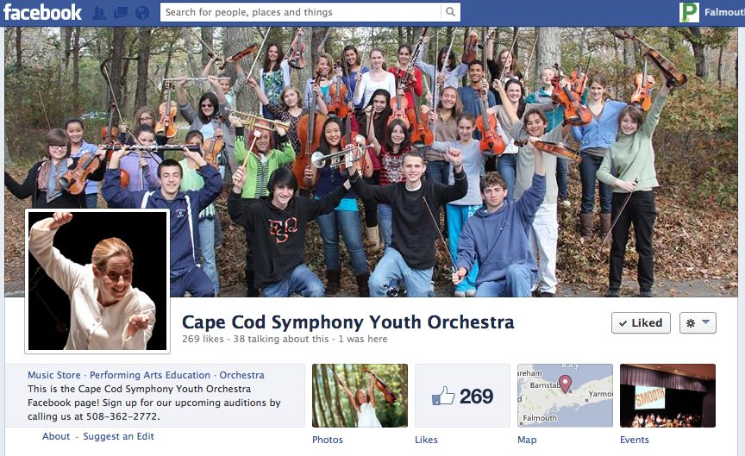745x456 pixels.
Task: Open the Likes label link
Action: pos(426,440)
